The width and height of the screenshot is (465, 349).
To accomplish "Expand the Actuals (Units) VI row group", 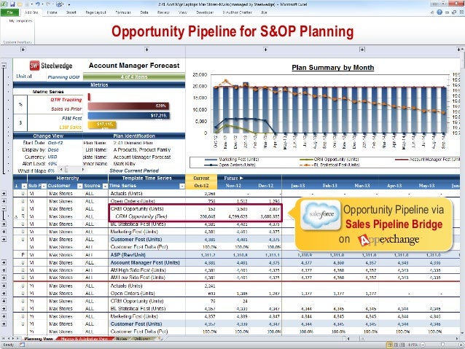I will pyautogui.click(x=4, y=194).
